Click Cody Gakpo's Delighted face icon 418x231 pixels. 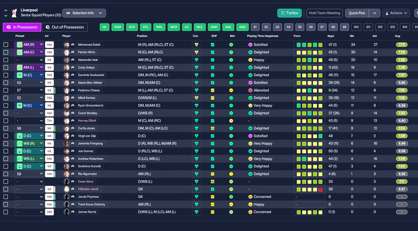tap(250, 67)
